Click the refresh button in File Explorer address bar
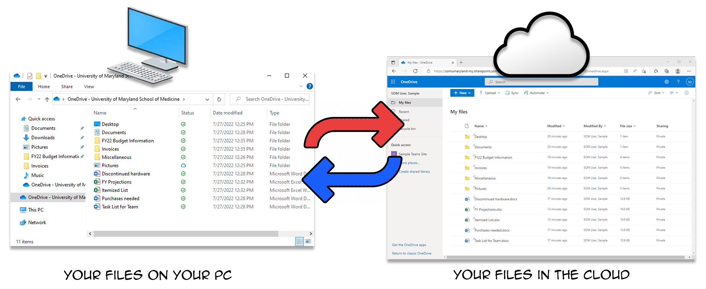 pos(219,99)
